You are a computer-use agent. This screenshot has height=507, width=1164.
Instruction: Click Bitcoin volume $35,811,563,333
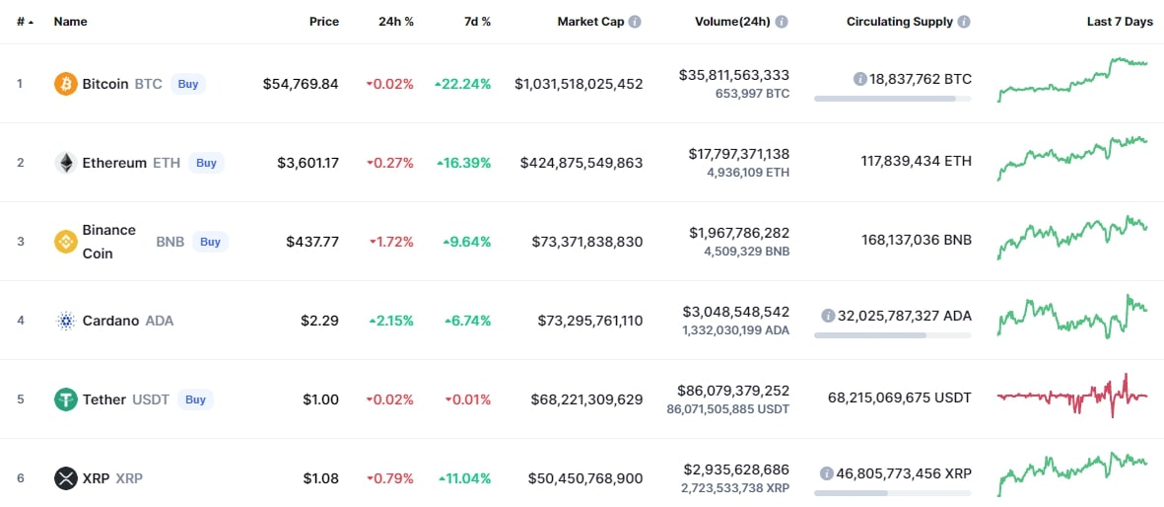click(734, 75)
